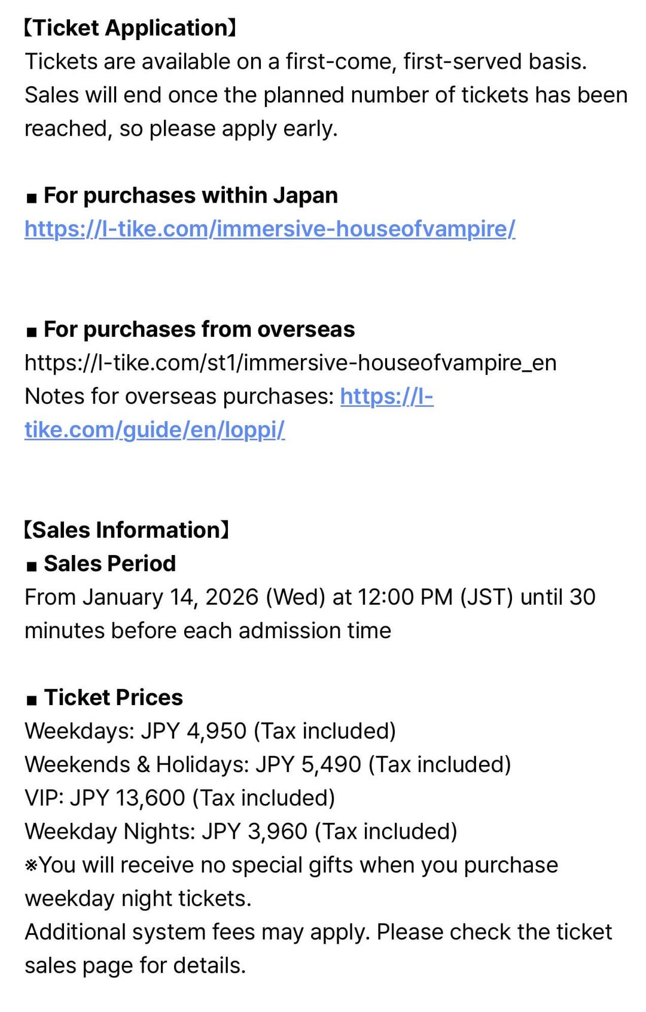Screen dimensions: 646x1012
Task: Click the Sales Information heading
Action: click(x=126, y=531)
